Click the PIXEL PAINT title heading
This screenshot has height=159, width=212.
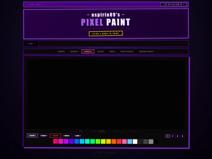pos(106,22)
